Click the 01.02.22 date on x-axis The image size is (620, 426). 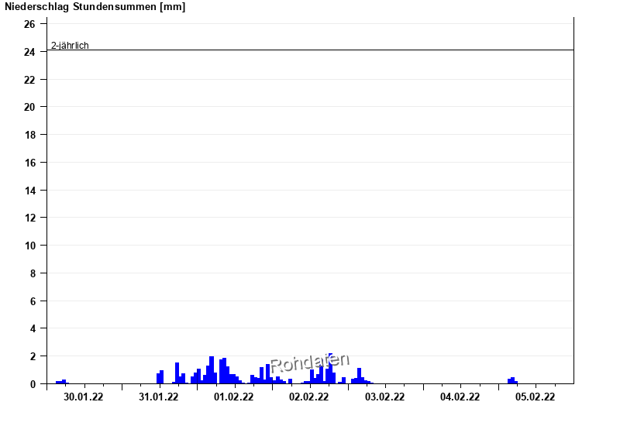(234, 397)
